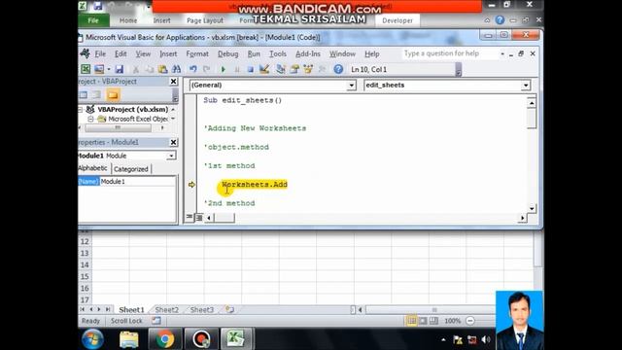This screenshot has width=622, height=350.
Task: Open the Window menu
Action: pos(342,53)
